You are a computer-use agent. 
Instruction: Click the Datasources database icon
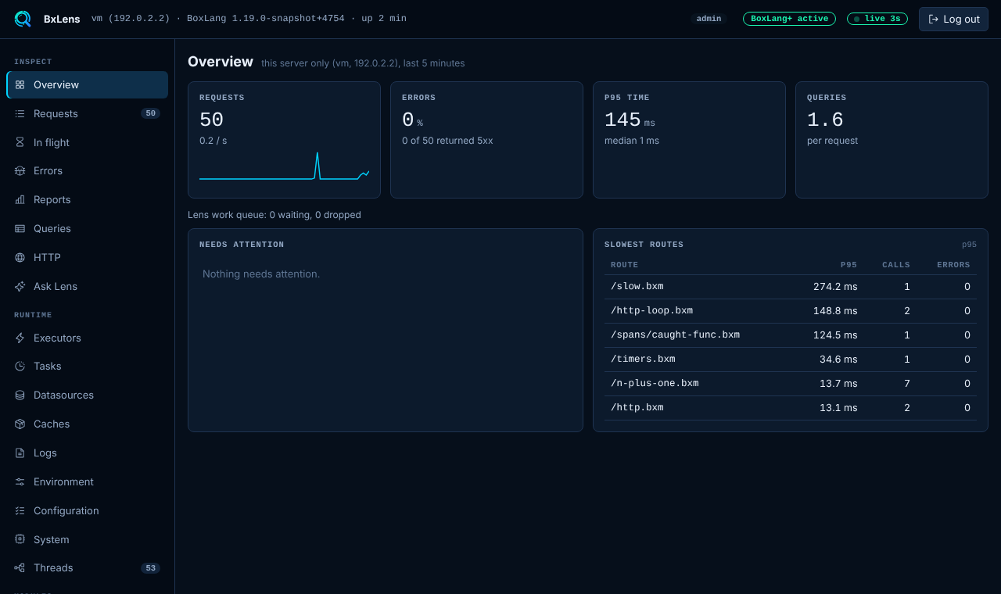(20, 395)
